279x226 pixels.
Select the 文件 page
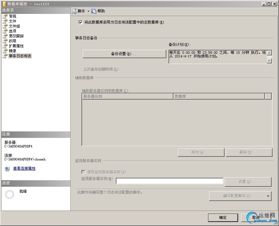pos(12,21)
